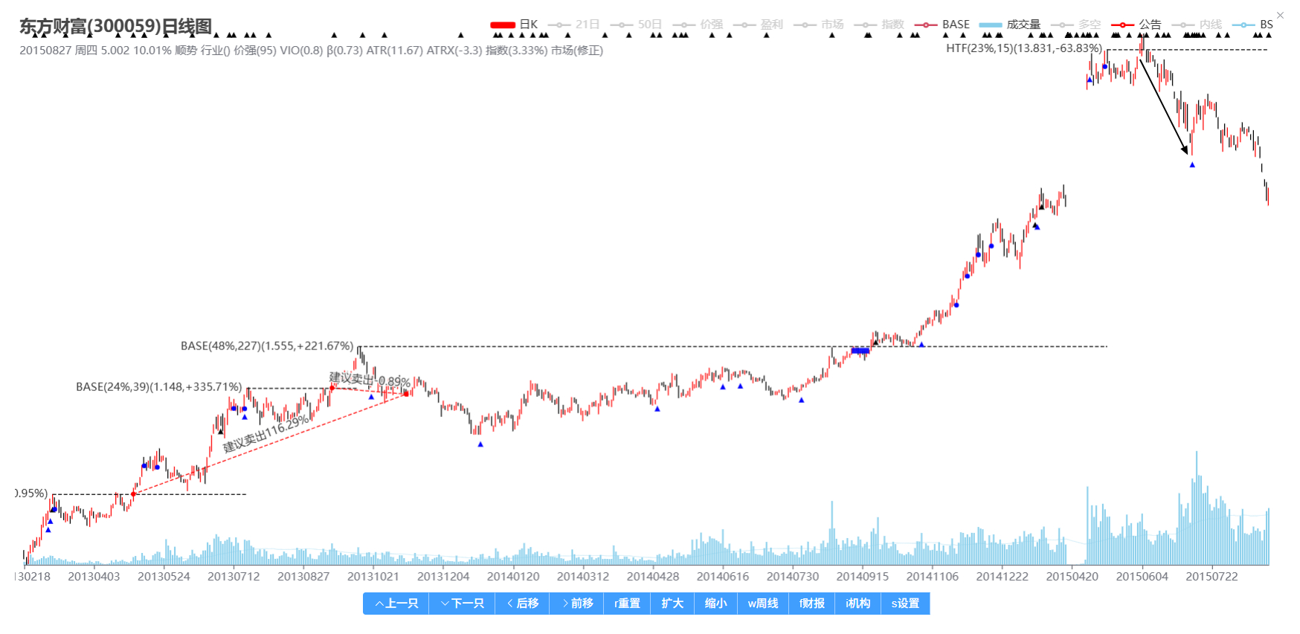Shift chart back with 后移

(x=522, y=604)
